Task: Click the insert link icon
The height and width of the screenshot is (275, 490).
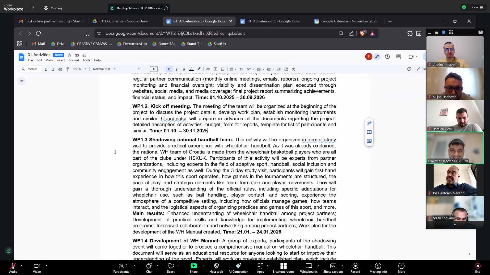Action: (x=208, y=69)
